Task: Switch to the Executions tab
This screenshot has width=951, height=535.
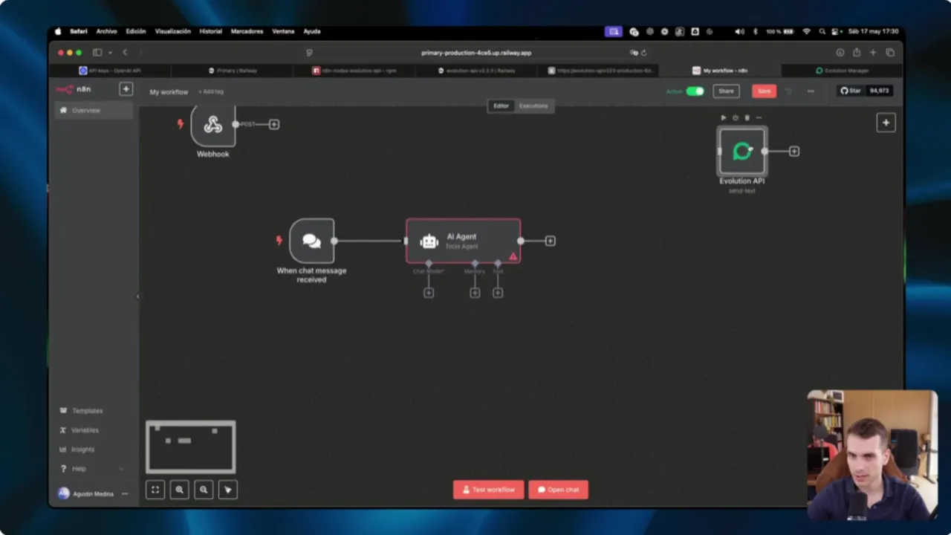Action: [533, 106]
